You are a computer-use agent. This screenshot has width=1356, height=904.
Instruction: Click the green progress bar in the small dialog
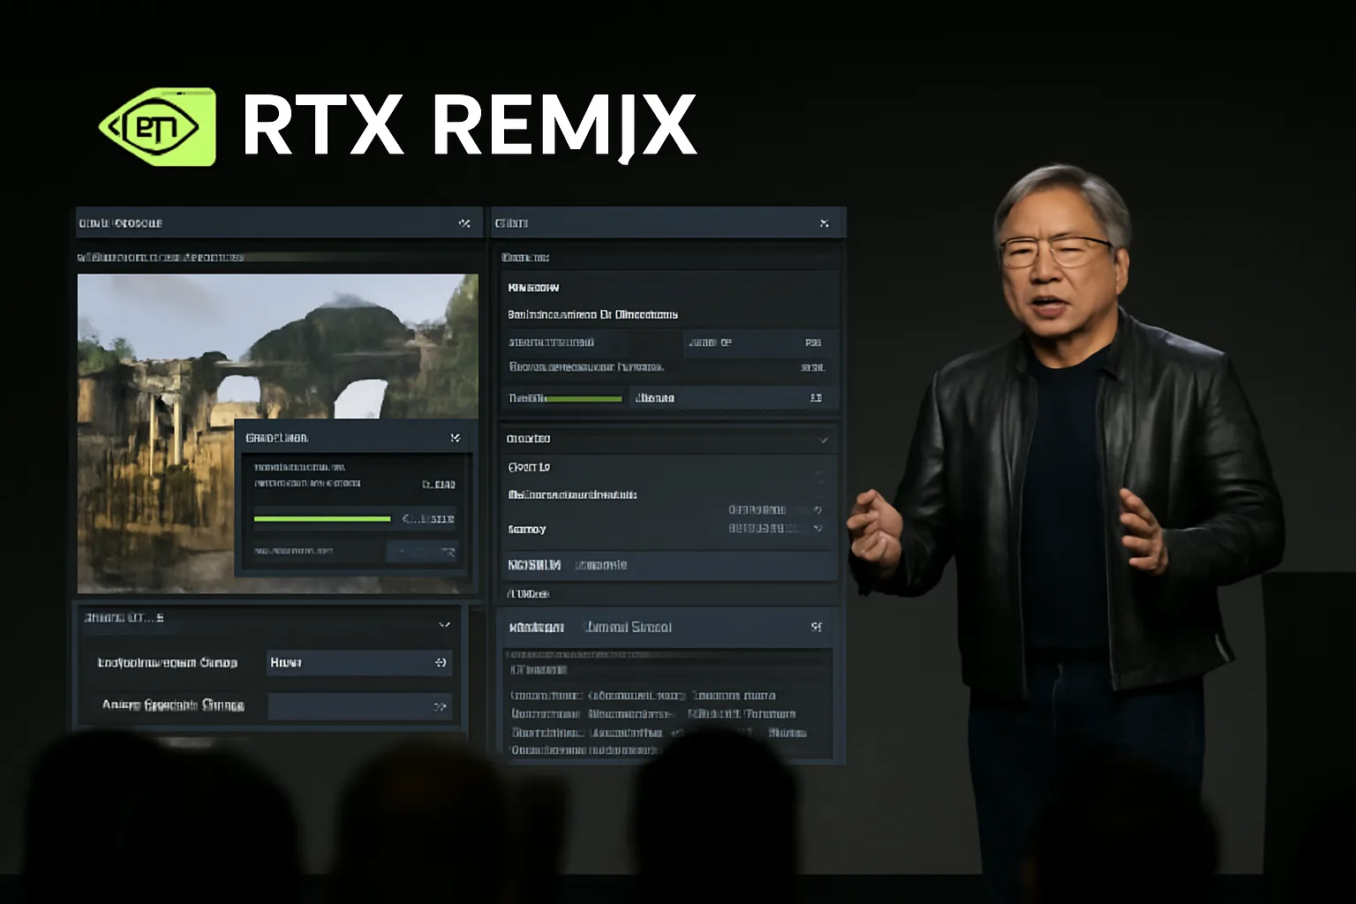(322, 519)
